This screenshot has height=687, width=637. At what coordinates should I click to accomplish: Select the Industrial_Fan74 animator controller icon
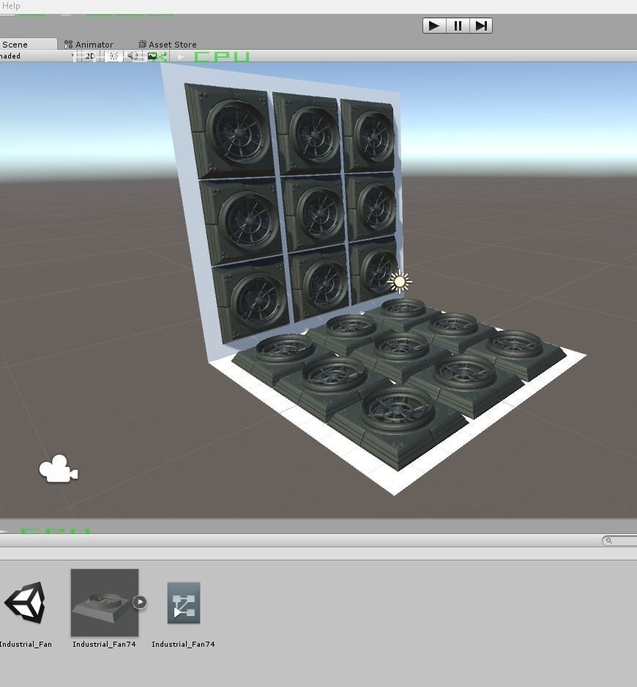click(184, 602)
